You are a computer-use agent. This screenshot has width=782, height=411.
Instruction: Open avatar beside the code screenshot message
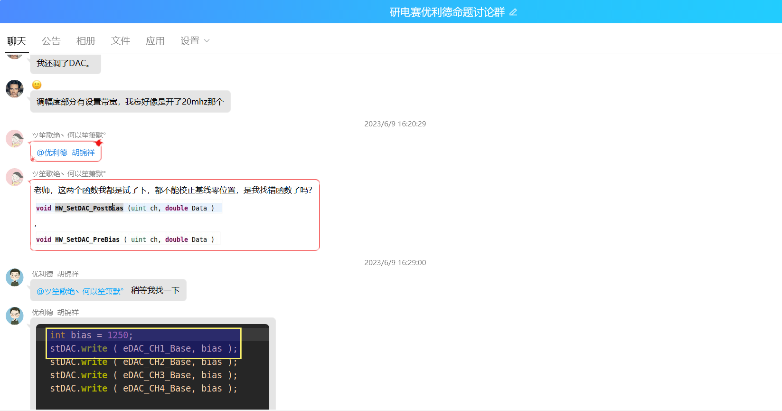click(x=15, y=316)
